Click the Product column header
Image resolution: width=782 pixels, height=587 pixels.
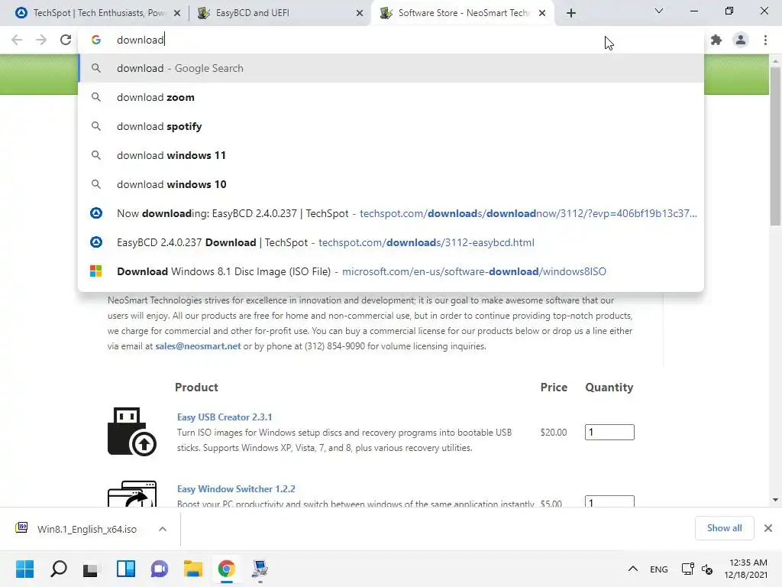pyautogui.click(x=196, y=388)
